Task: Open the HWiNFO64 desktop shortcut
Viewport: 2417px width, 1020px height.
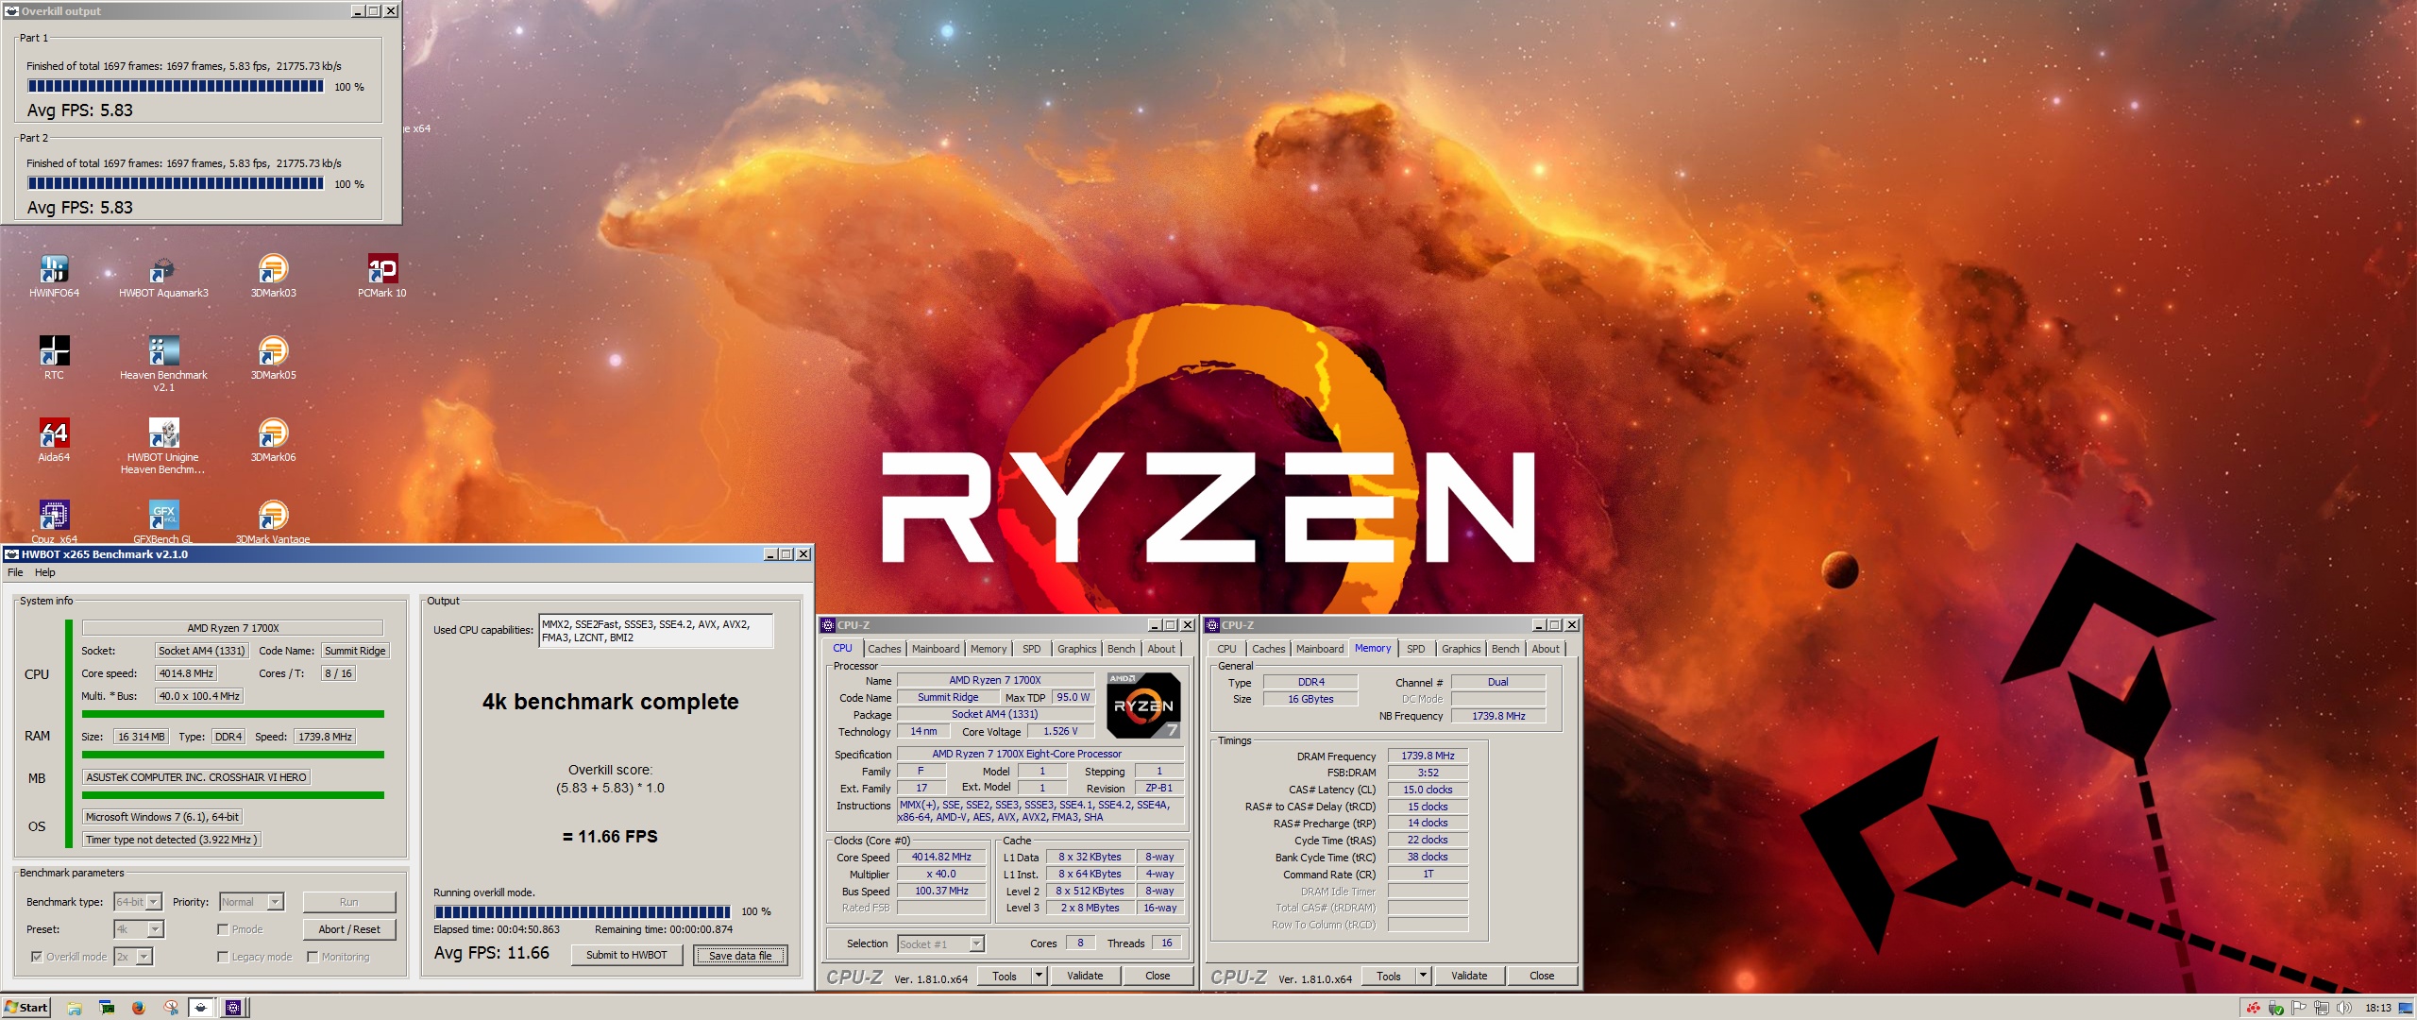Action: point(54,276)
